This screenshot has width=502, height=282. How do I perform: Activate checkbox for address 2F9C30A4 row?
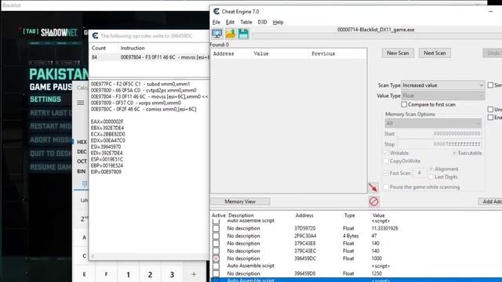click(x=216, y=236)
